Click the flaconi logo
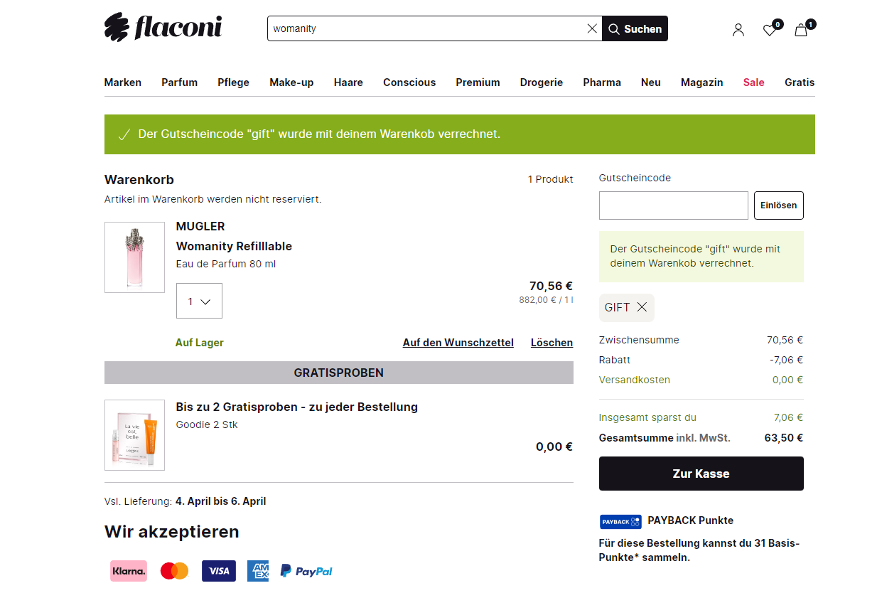 (x=163, y=28)
